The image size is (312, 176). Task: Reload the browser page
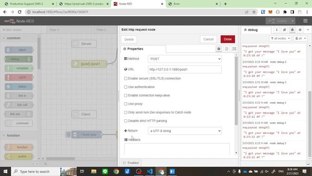pos(19,12)
